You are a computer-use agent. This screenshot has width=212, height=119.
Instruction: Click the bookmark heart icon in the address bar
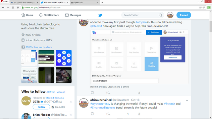click(204, 8)
